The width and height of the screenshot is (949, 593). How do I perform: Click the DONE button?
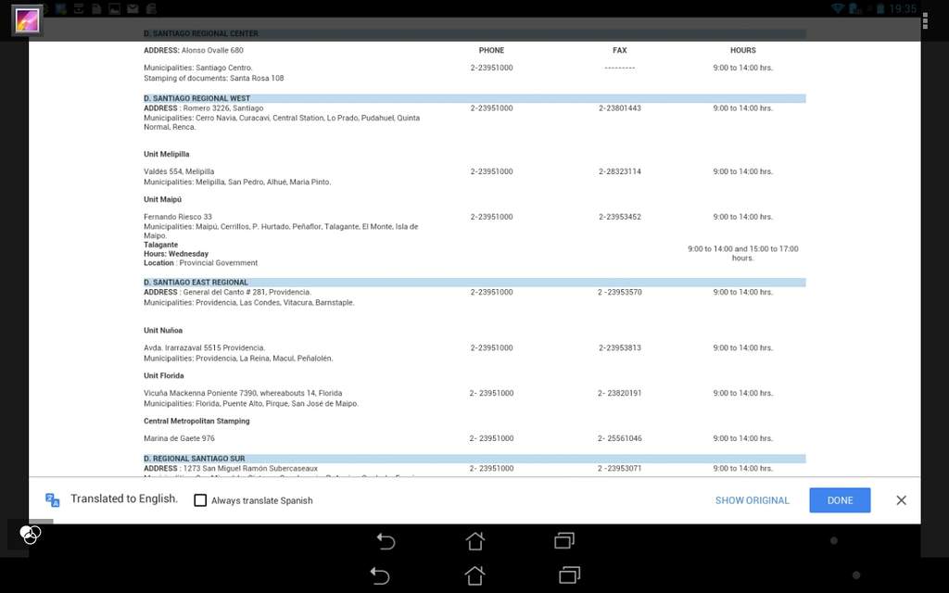pyautogui.click(x=840, y=500)
